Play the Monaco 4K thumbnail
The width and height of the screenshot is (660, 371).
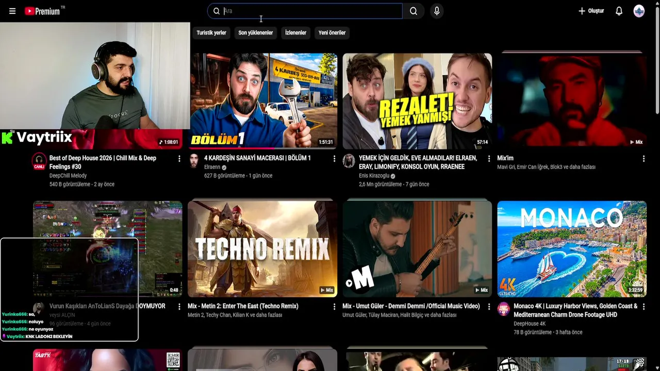click(572, 249)
